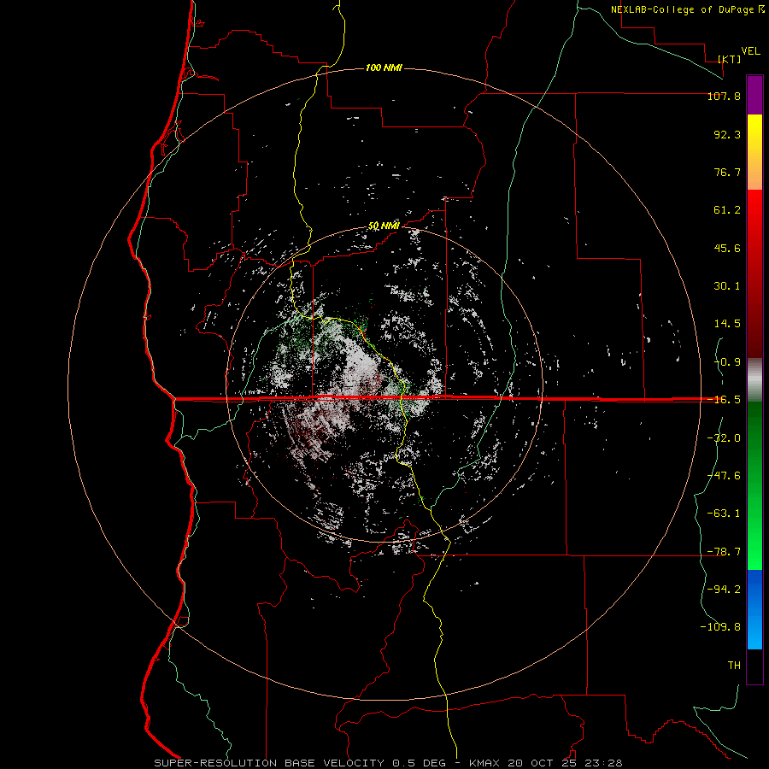
Task: Click the -16.5 scale value
Action: coord(724,400)
